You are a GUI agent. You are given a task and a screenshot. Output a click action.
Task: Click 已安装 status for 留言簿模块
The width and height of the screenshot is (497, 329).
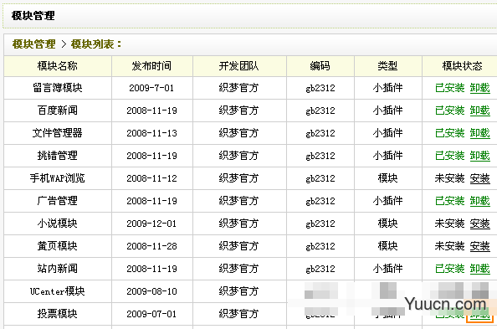[x=450, y=88]
